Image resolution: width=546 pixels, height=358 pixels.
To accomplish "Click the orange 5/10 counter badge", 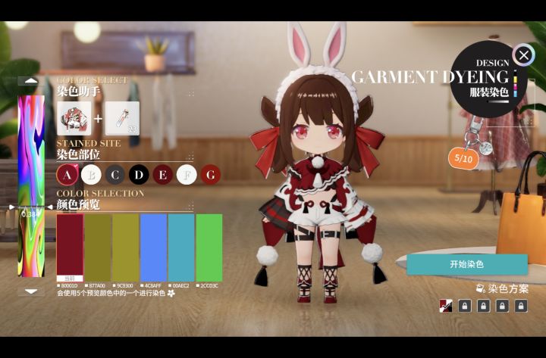I will [x=463, y=159].
